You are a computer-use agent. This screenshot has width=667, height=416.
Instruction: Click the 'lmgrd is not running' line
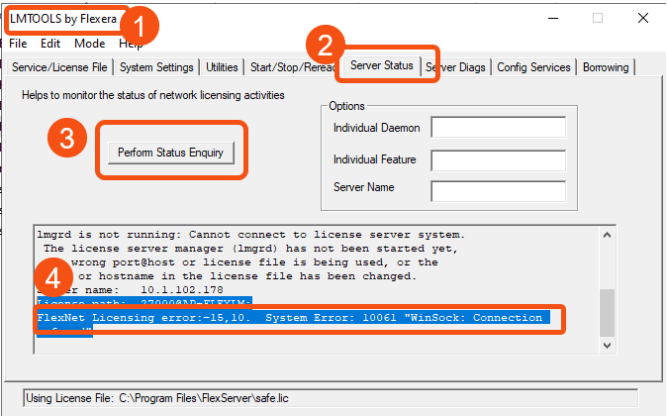[x=251, y=235]
